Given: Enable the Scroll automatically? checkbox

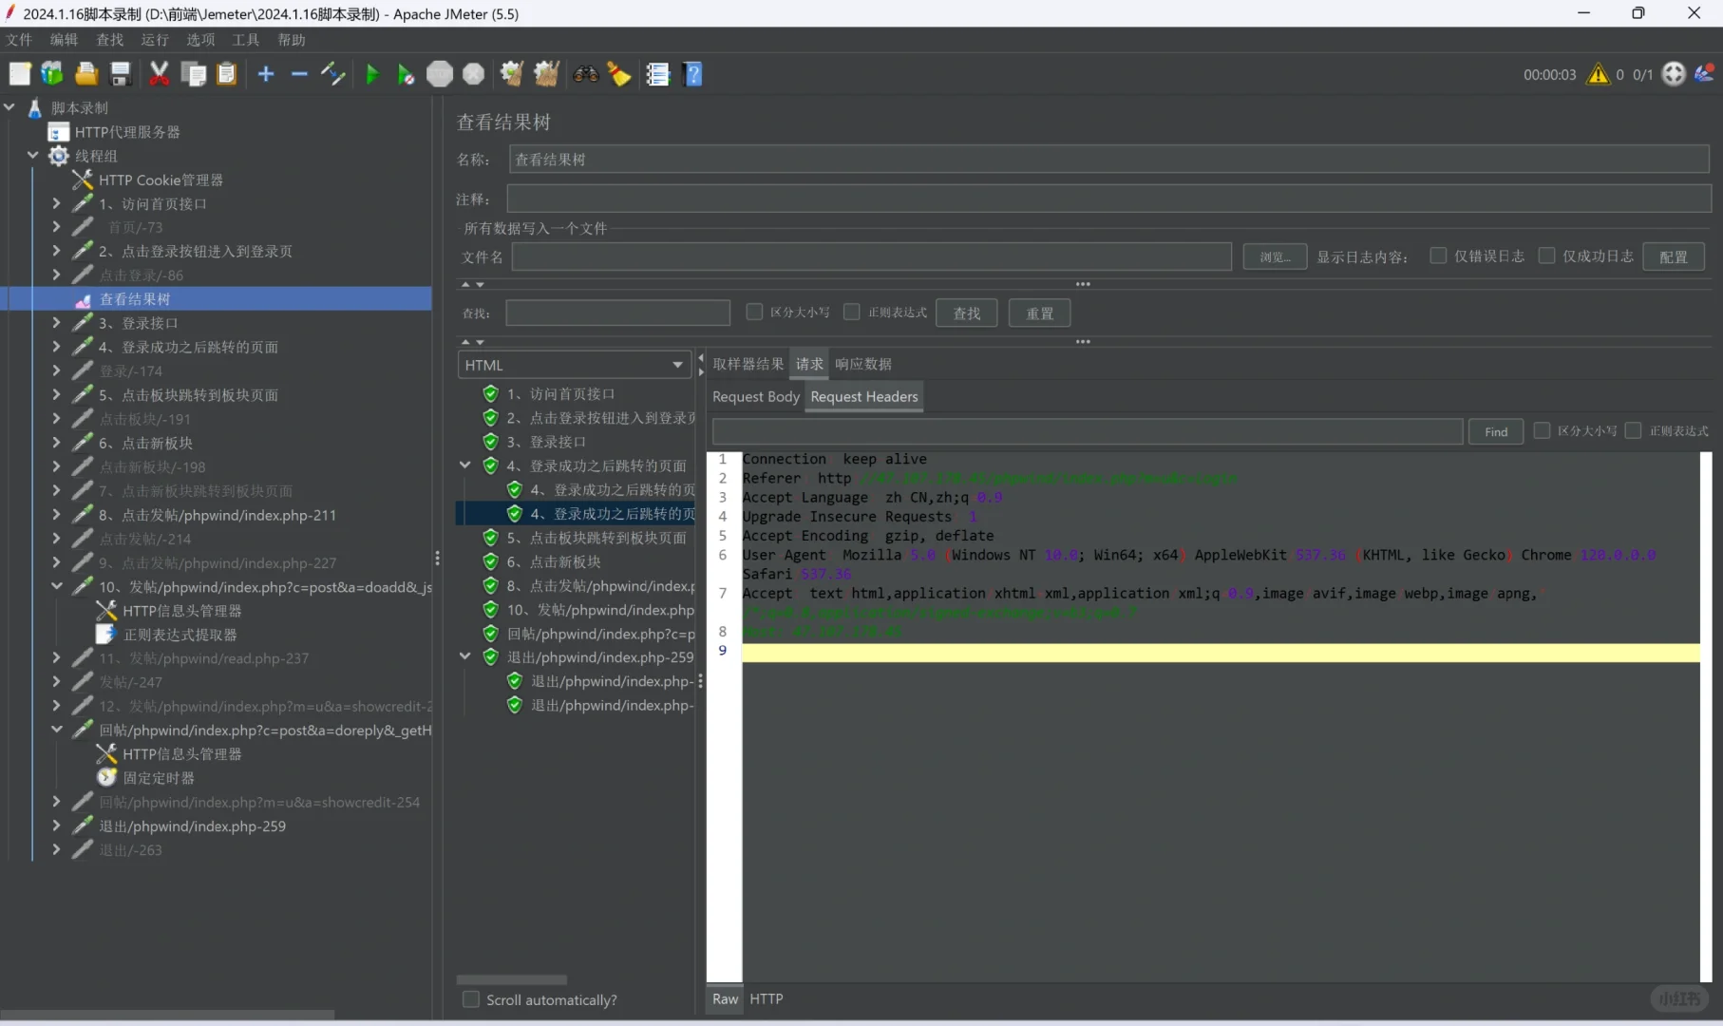Looking at the screenshot, I should pos(470,999).
